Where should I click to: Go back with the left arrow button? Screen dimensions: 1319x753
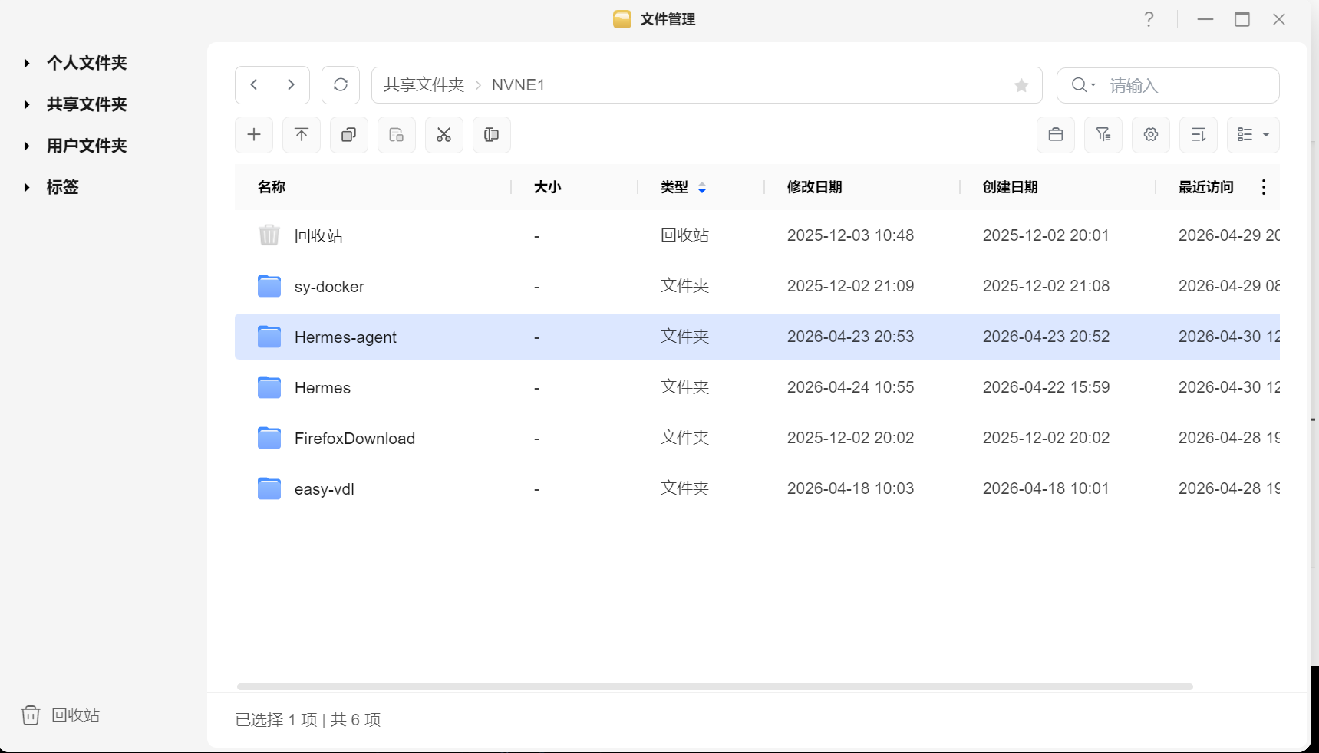[254, 85]
